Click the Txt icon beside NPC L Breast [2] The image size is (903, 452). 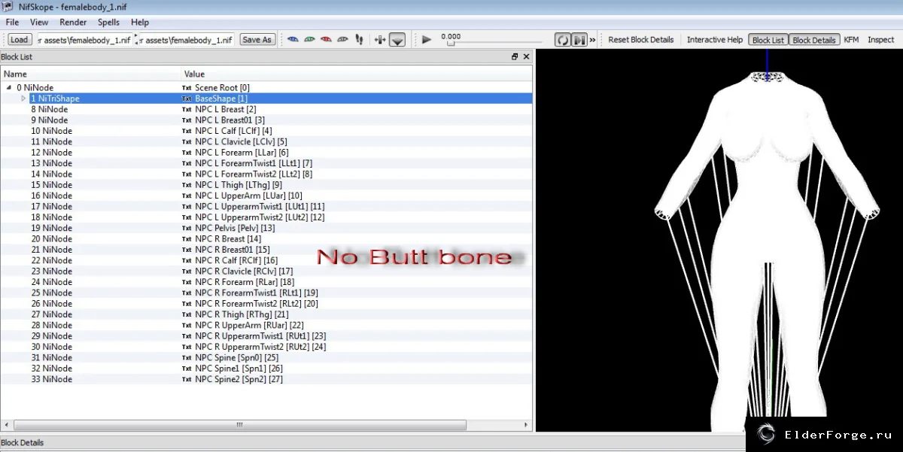187,109
